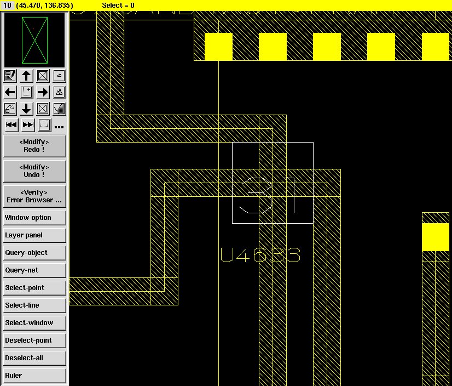452x386 pixels.
Task: Open the three-dots more tools expander
Action: (x=59, y=127)
